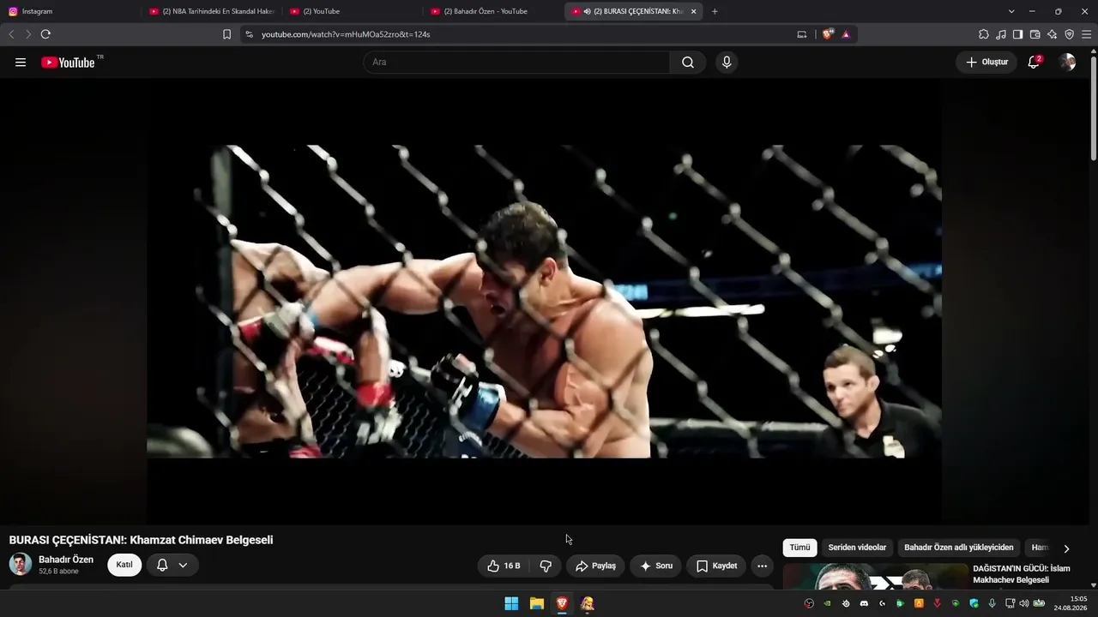Open subscription notification options dropdown
Screen dimensions: 1098x617
pos(172,565)
